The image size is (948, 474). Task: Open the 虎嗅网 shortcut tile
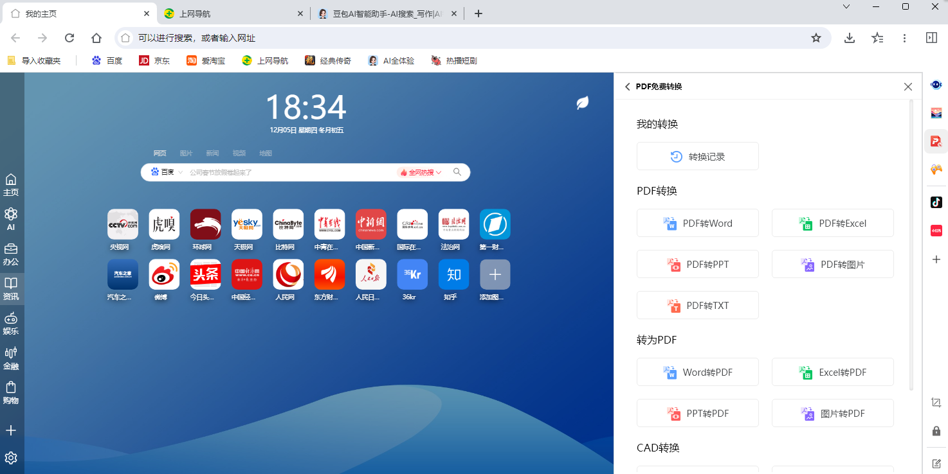pyautogui.click(x=164, y=224)
